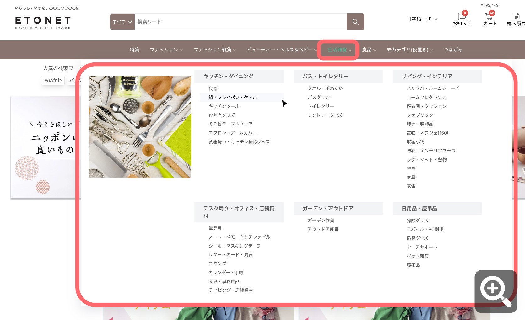The height and width of the screenshot is (320, 525).
Task: Select ファブリック
Action: tap(420, 115)
